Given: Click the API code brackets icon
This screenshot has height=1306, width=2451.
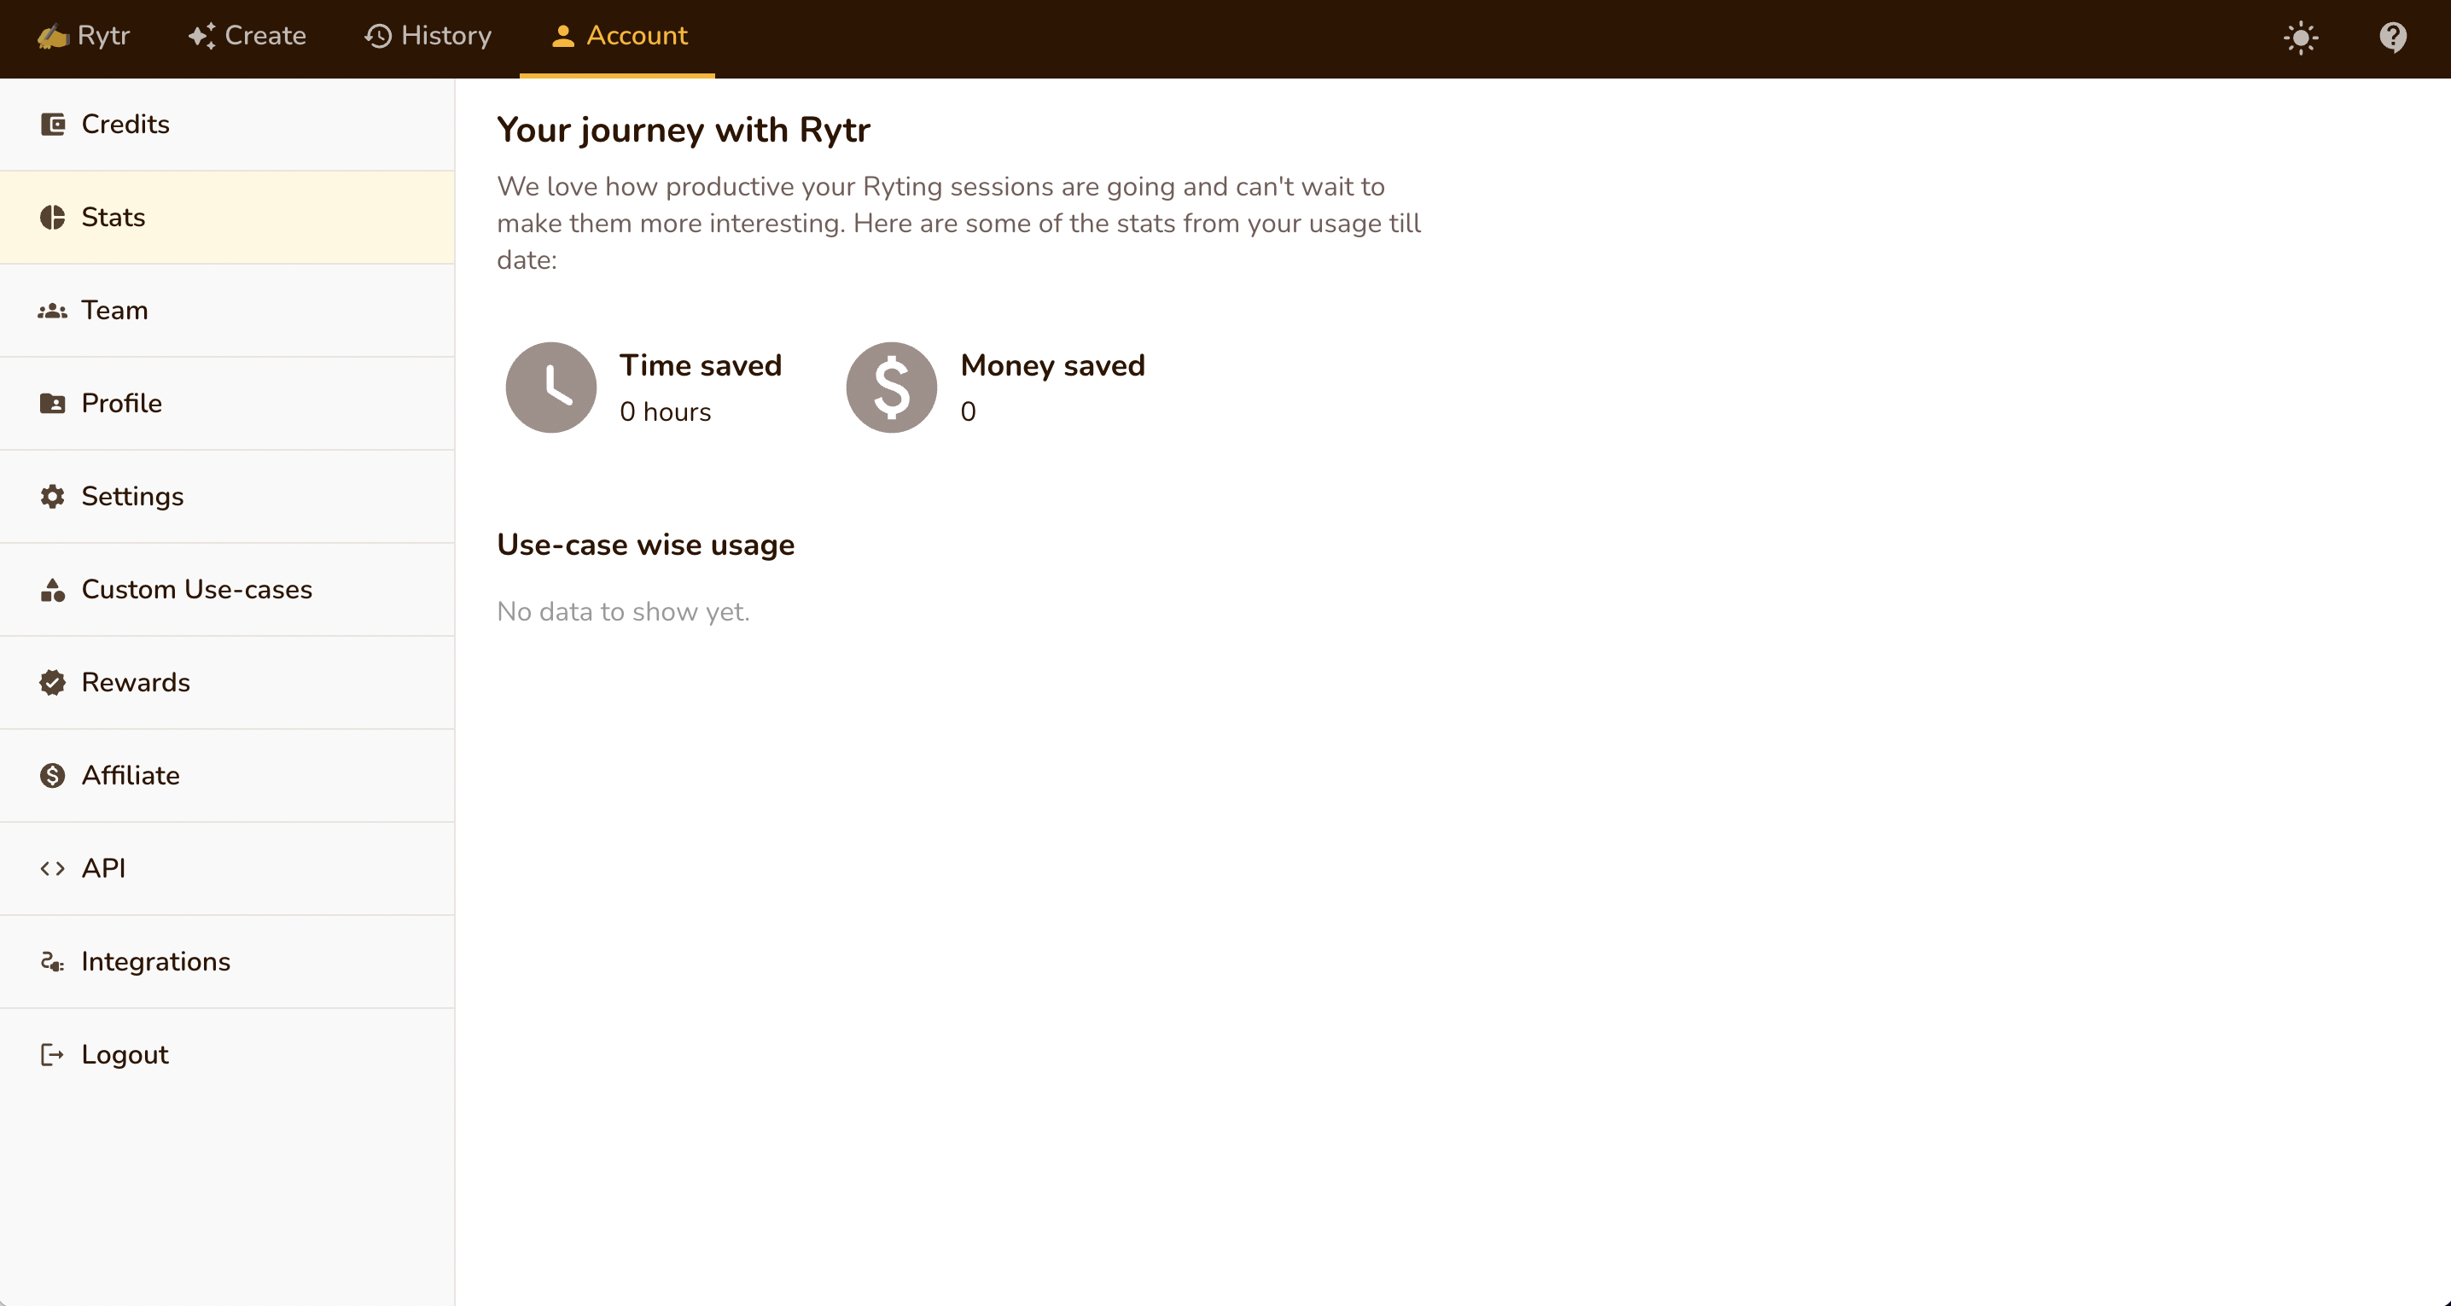Looking at the screenshot, I should (52, 868).
